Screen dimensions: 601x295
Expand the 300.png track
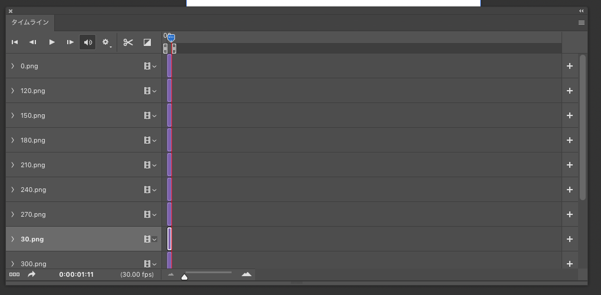click(12, 264)
